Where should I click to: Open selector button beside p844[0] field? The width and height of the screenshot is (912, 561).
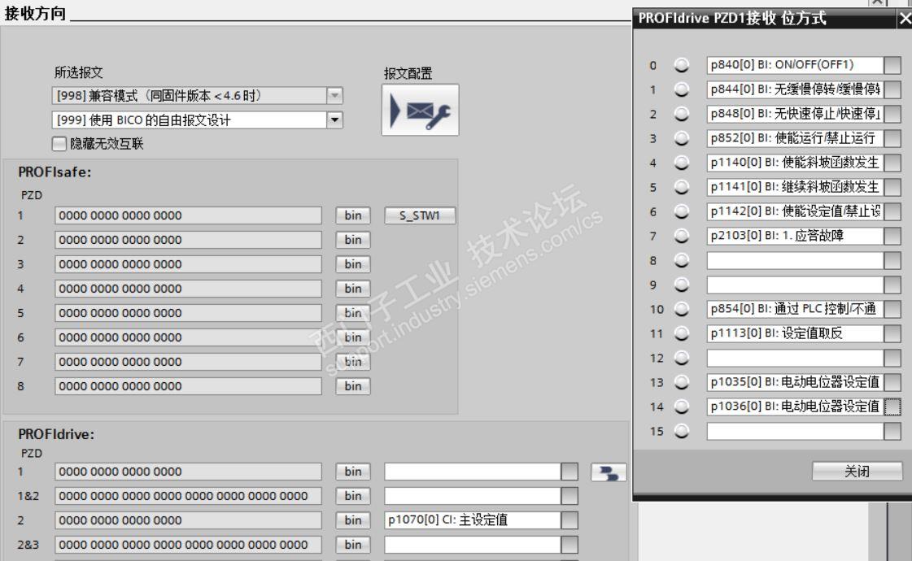(892, 89)
